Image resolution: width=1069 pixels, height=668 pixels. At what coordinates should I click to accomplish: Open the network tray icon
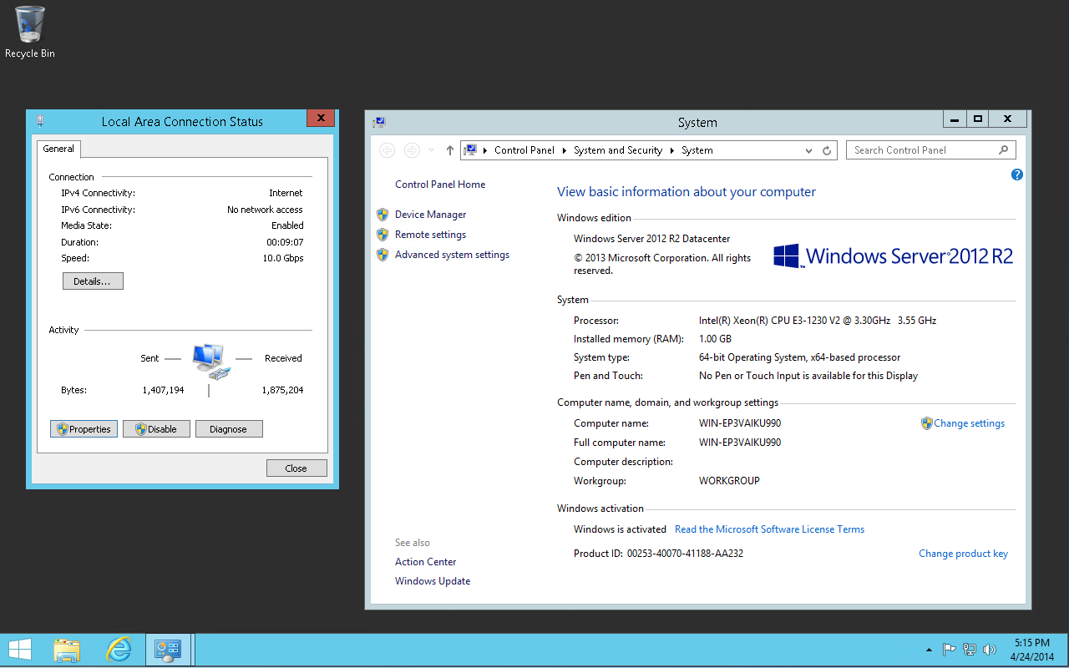pyautogui.click(x=970, y=650)
